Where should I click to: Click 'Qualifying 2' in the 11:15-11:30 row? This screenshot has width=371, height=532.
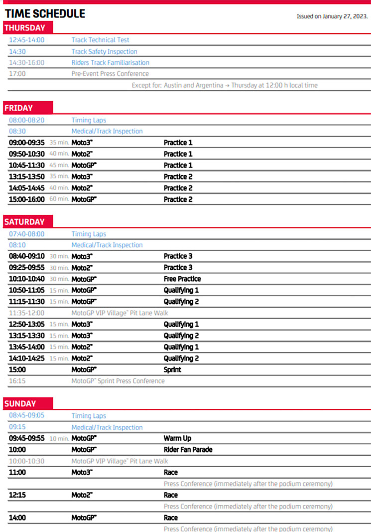(181, 302)
